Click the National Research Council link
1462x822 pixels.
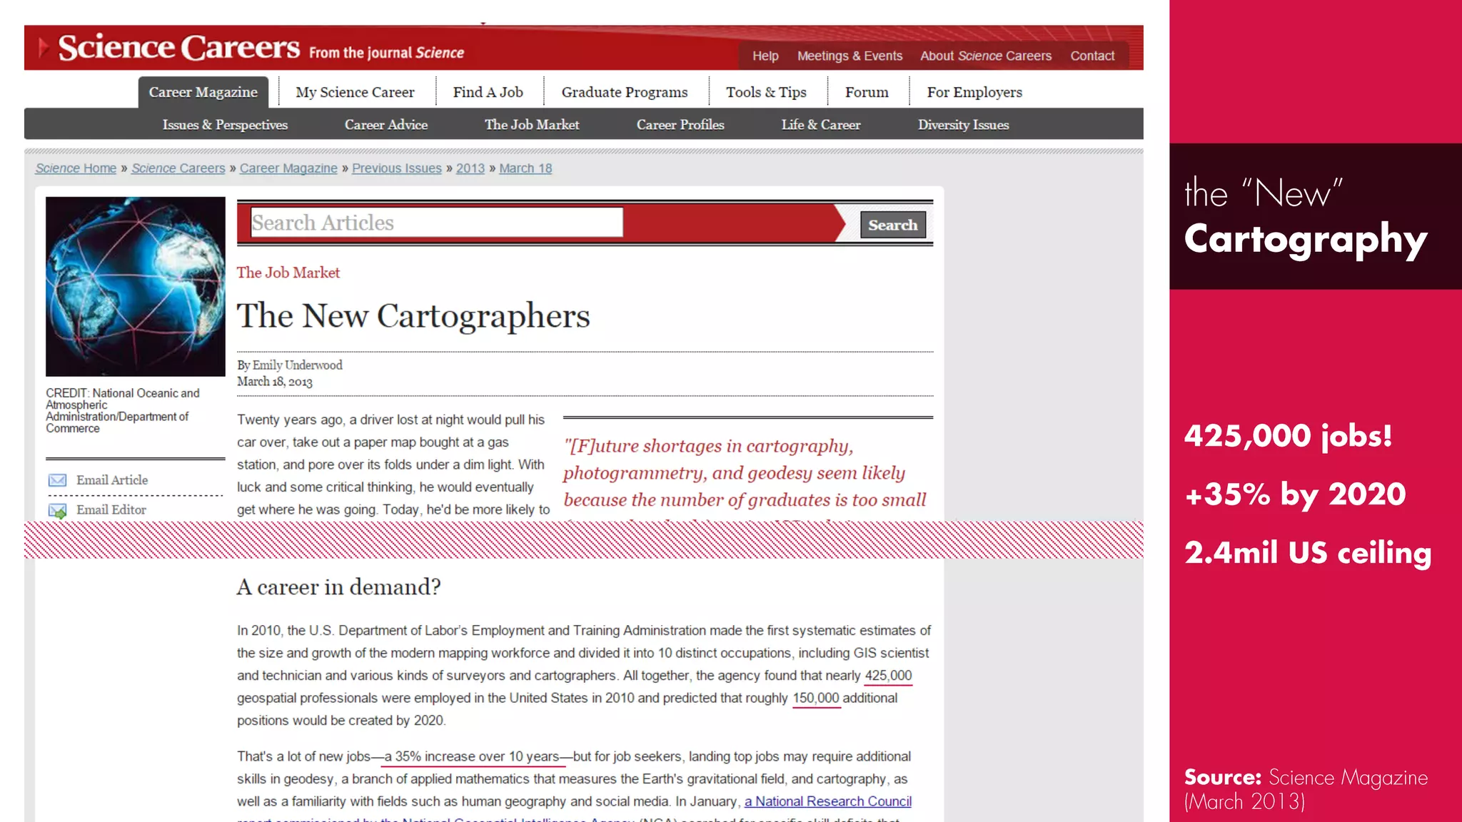[x=827, y=801]
